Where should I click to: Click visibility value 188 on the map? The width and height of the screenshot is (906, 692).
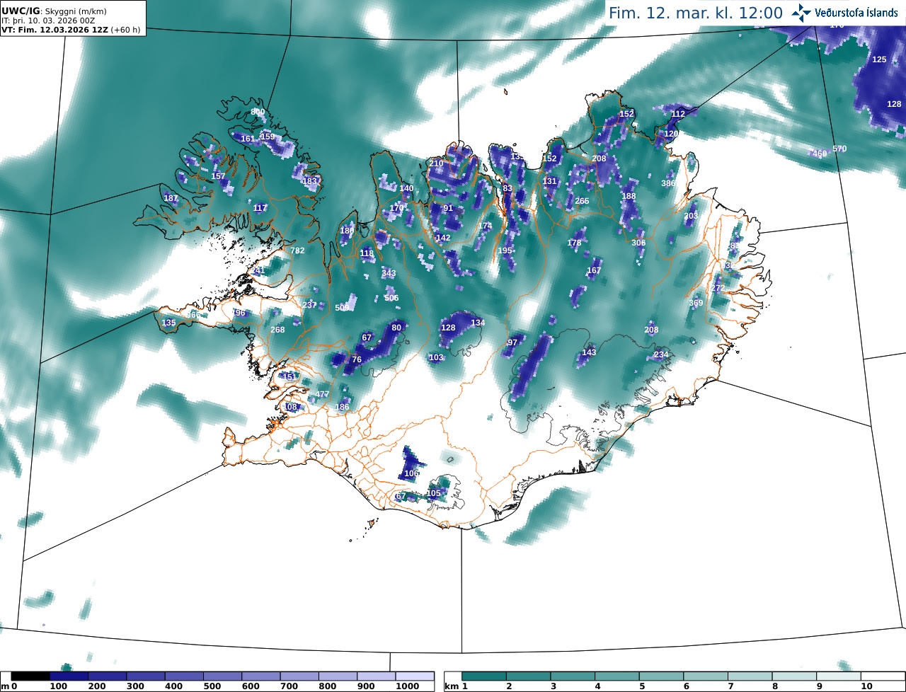click(629, 196)
